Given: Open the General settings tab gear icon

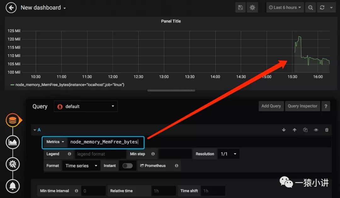Looking at the screenshot, I should point(13,164).
